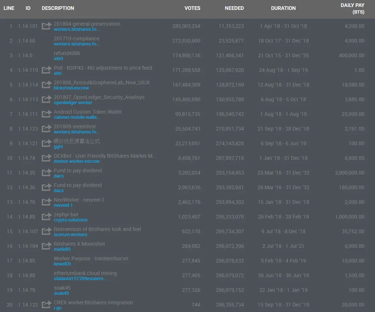Select Worker Purpose - trantienthucvn title
The width and height of the screenshot is (375, 312).
91,258
